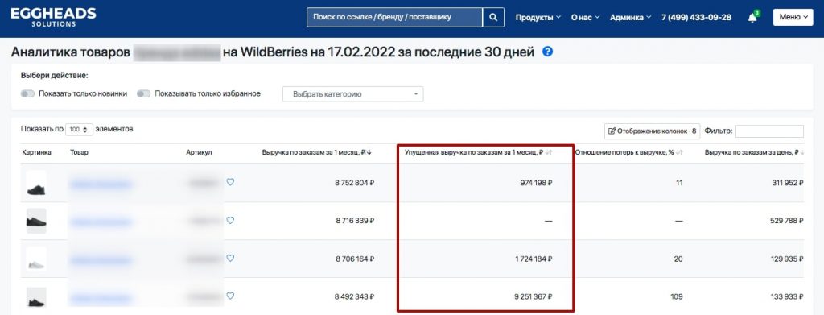
Task: Click the 'Фильтр' input field
Action: point(769,131)
